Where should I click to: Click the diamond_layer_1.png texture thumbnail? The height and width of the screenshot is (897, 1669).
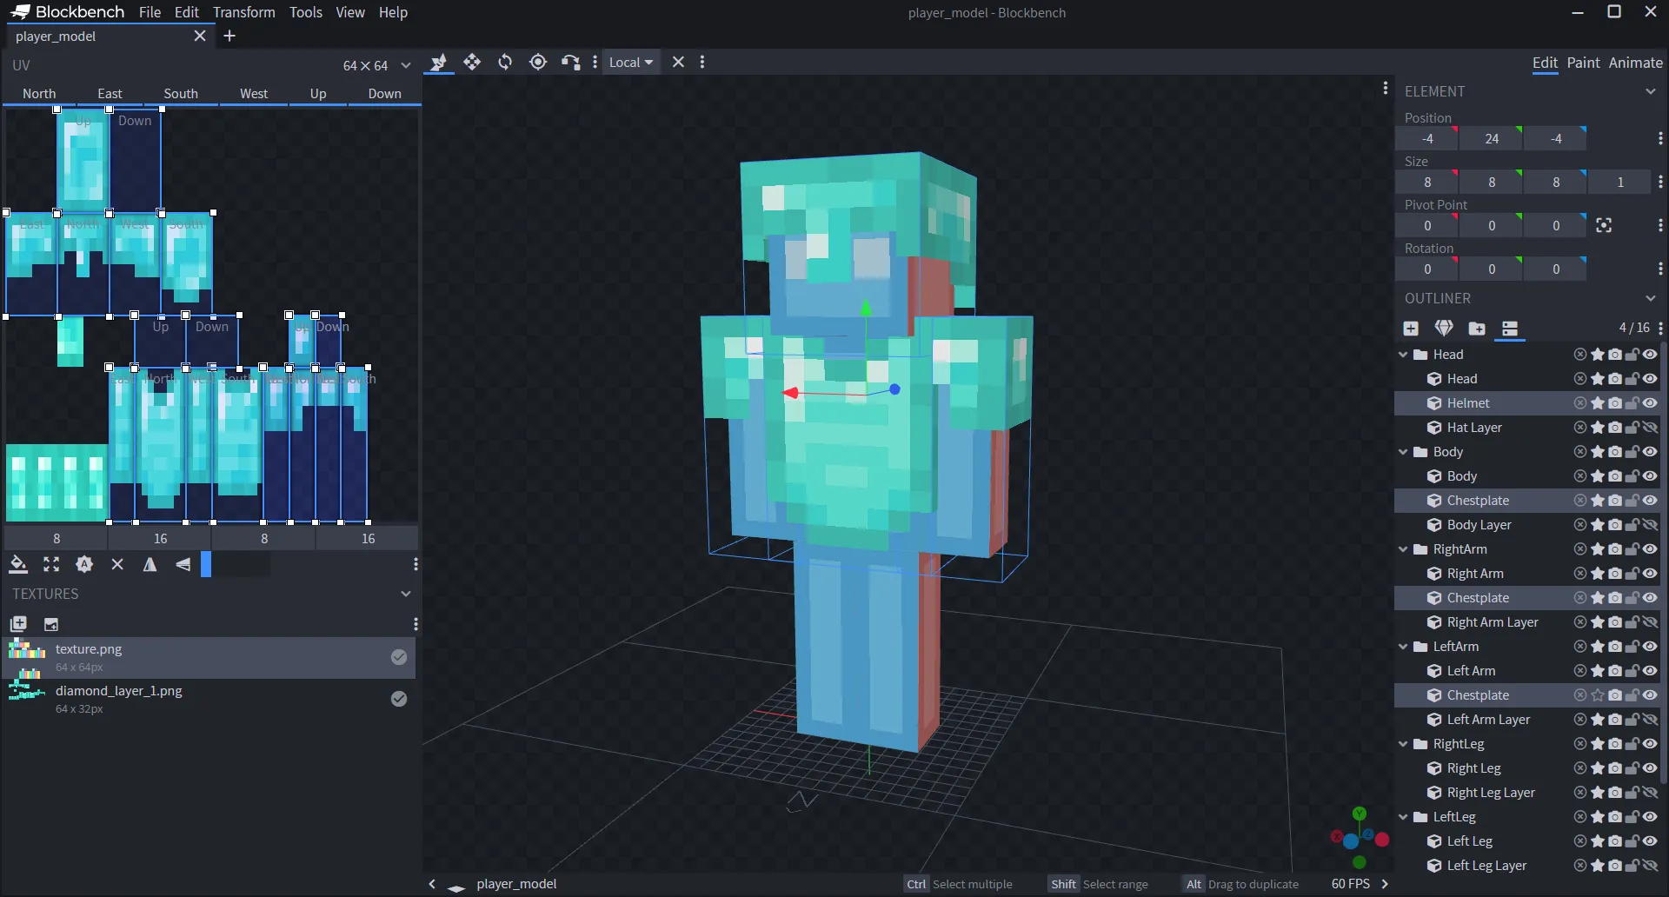[25, 699]
